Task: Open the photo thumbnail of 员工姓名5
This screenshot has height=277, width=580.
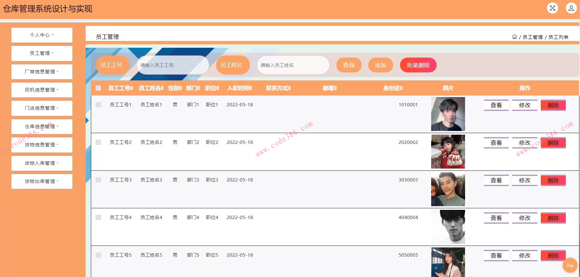Action: [448, 262]
